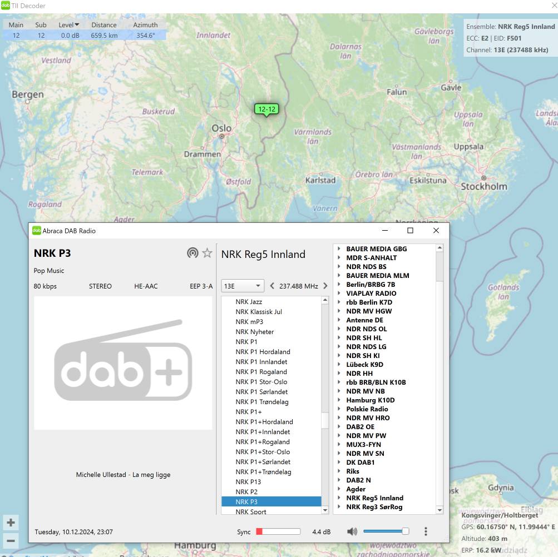558x557 pixels.
Task: Switch to the previous channel frequency arrow
Action: 272,286
